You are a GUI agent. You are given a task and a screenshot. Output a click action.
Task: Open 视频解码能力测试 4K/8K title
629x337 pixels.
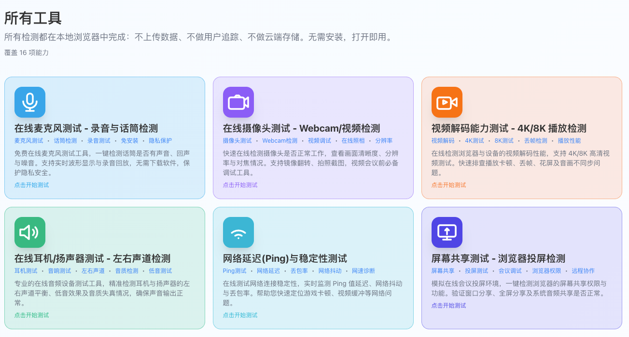pyautogui.click(x=509, y=128)
